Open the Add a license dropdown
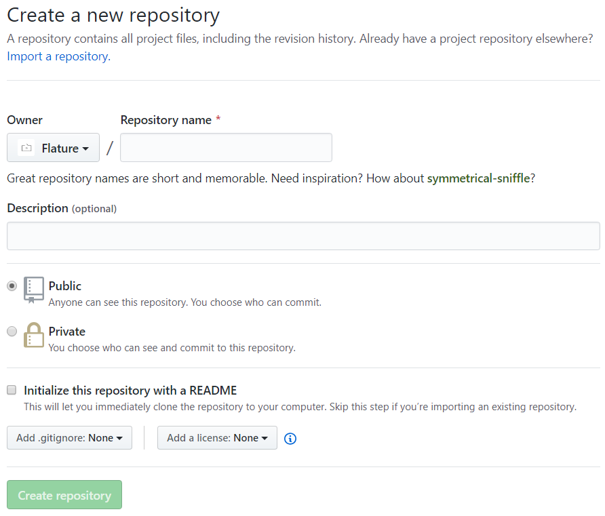 coord(217,438)
